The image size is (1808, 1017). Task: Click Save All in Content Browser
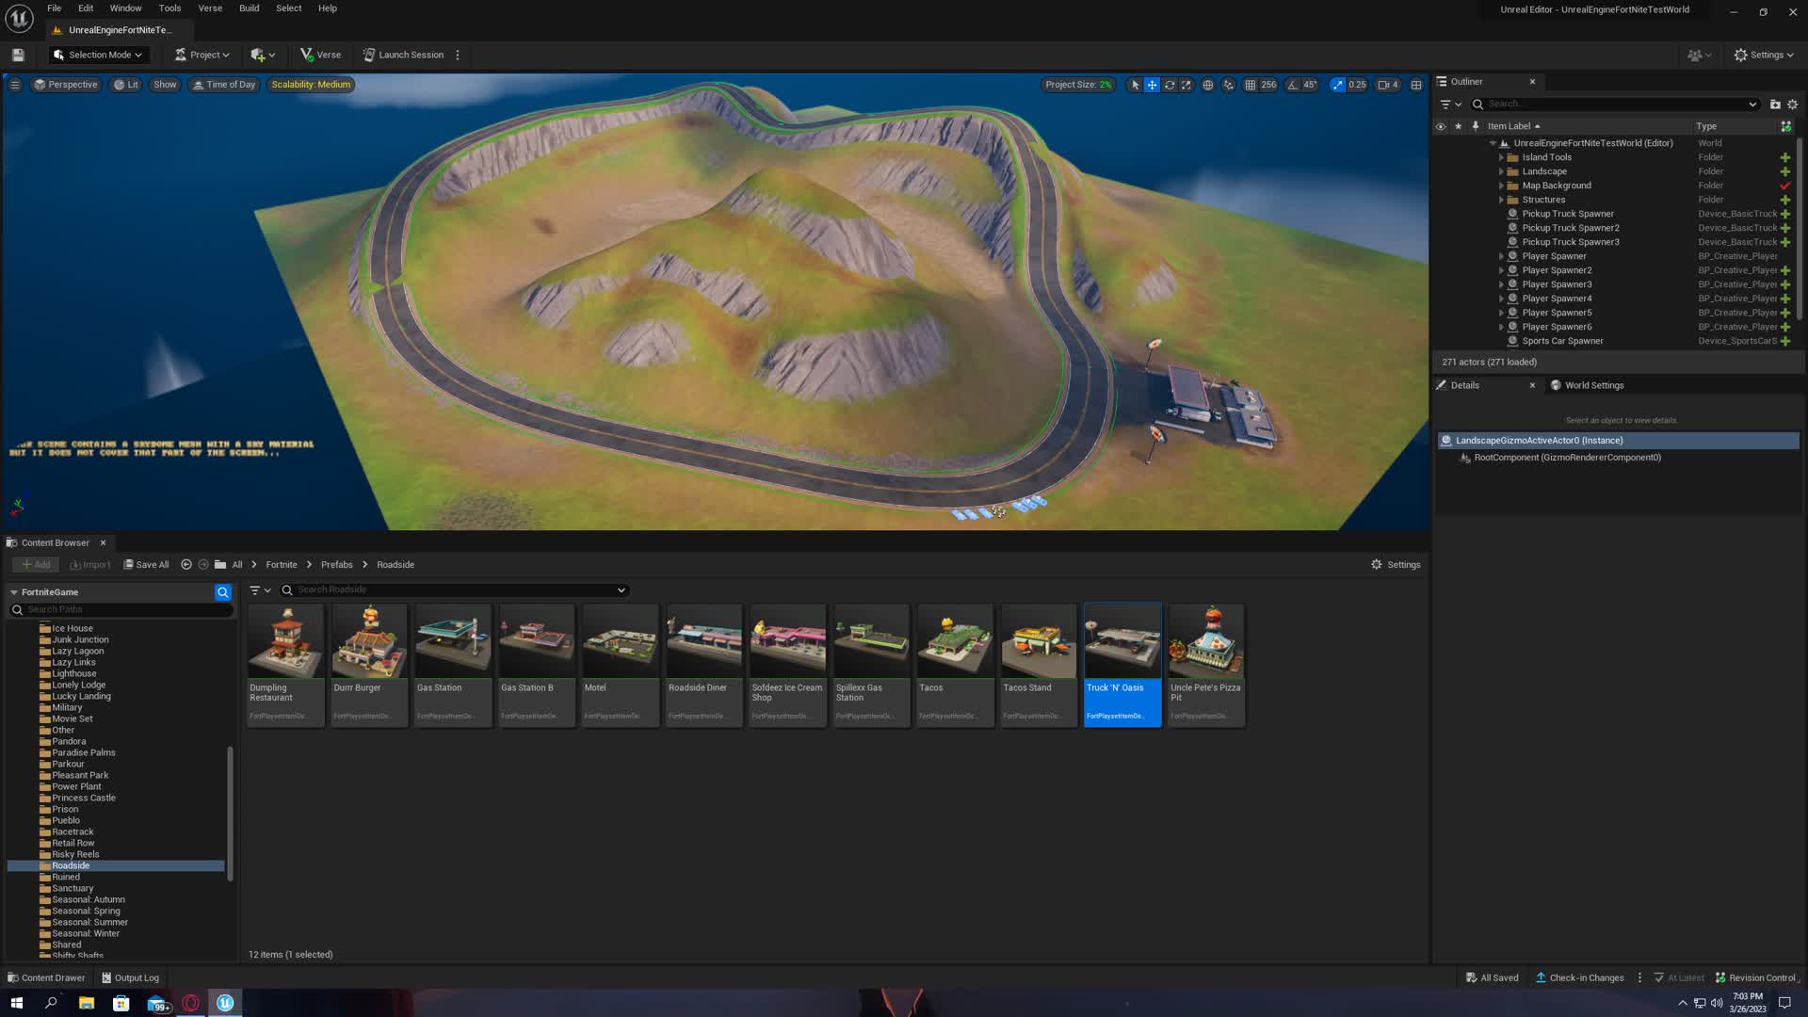[146, 565]
